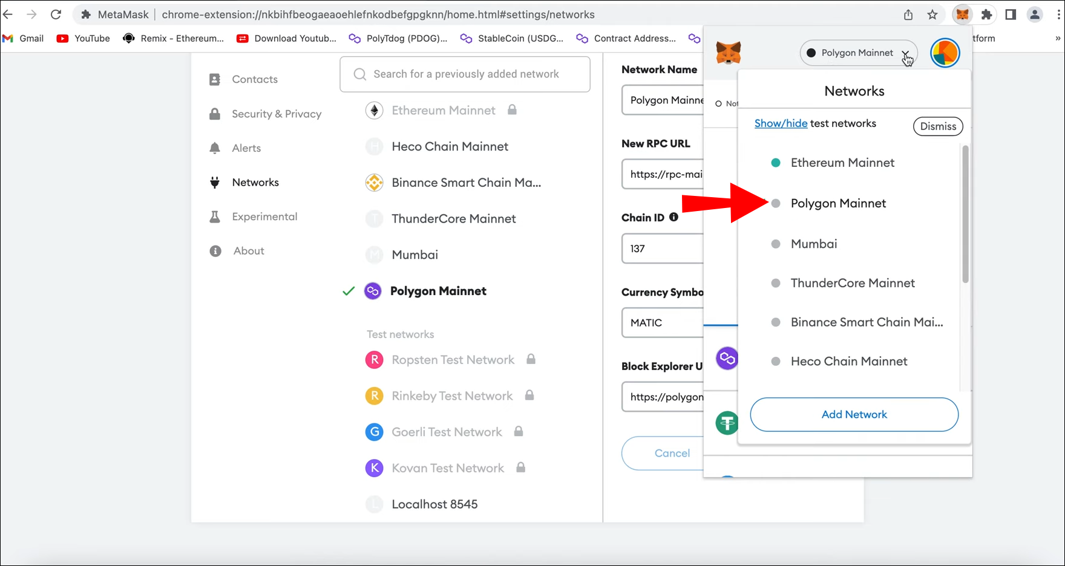Open the Contract Address bookmark
This screenshot has width=1065, height=566.
[626, 38]
